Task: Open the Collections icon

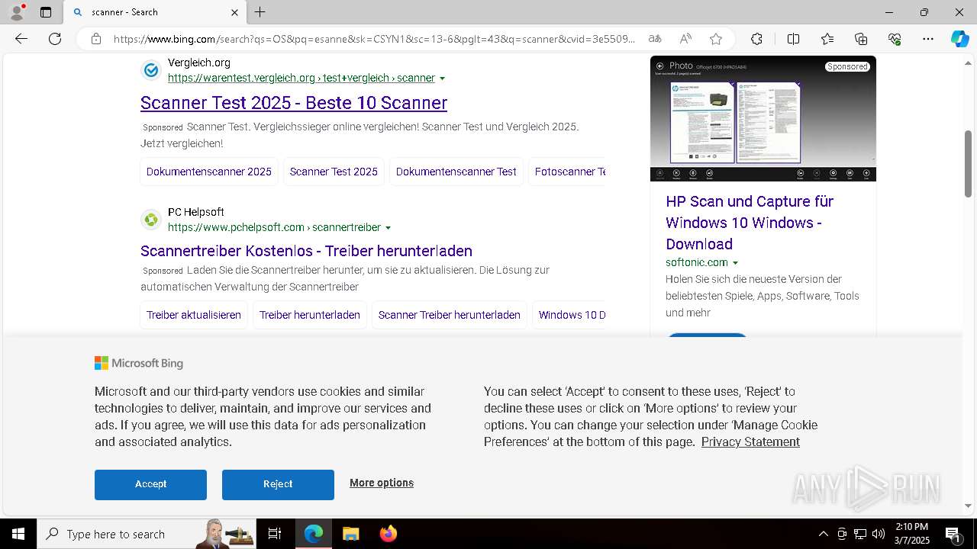Action: click(x=861, y=39)
